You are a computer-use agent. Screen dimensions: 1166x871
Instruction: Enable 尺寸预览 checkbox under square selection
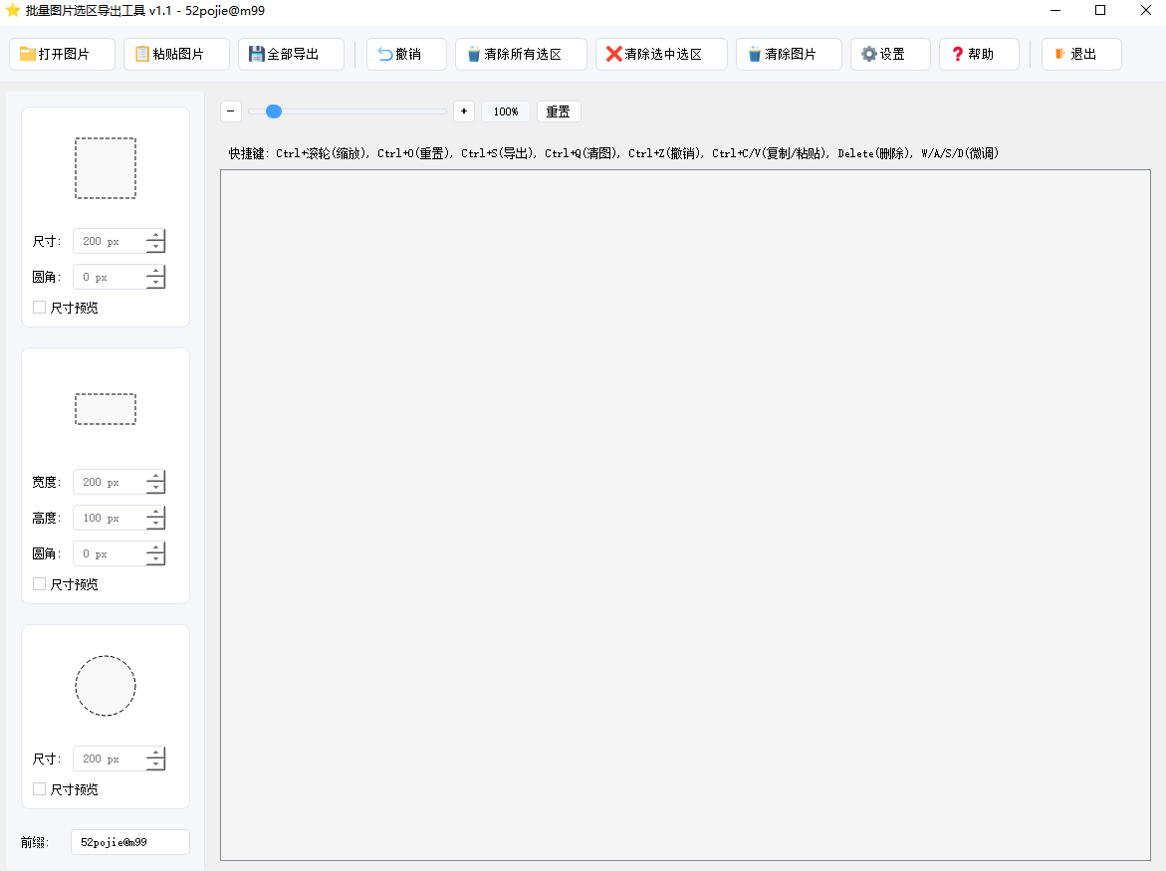[40, 308]
